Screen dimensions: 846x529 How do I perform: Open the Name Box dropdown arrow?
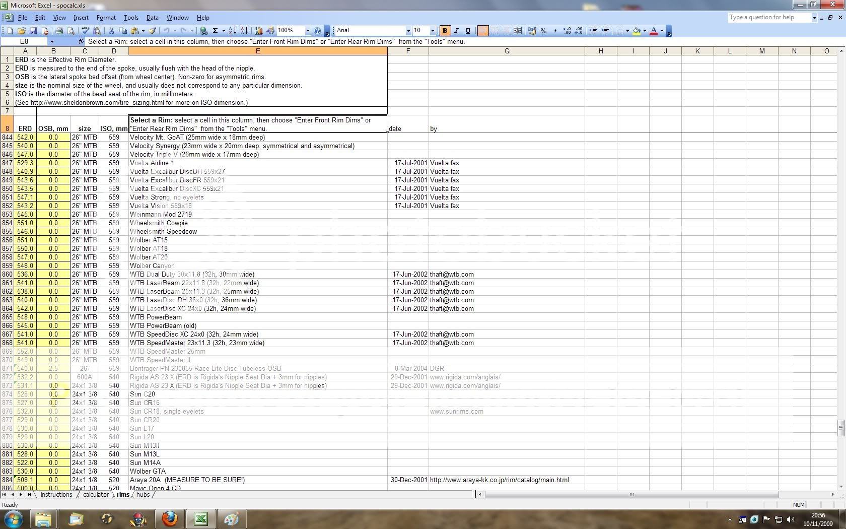point(51,42)
